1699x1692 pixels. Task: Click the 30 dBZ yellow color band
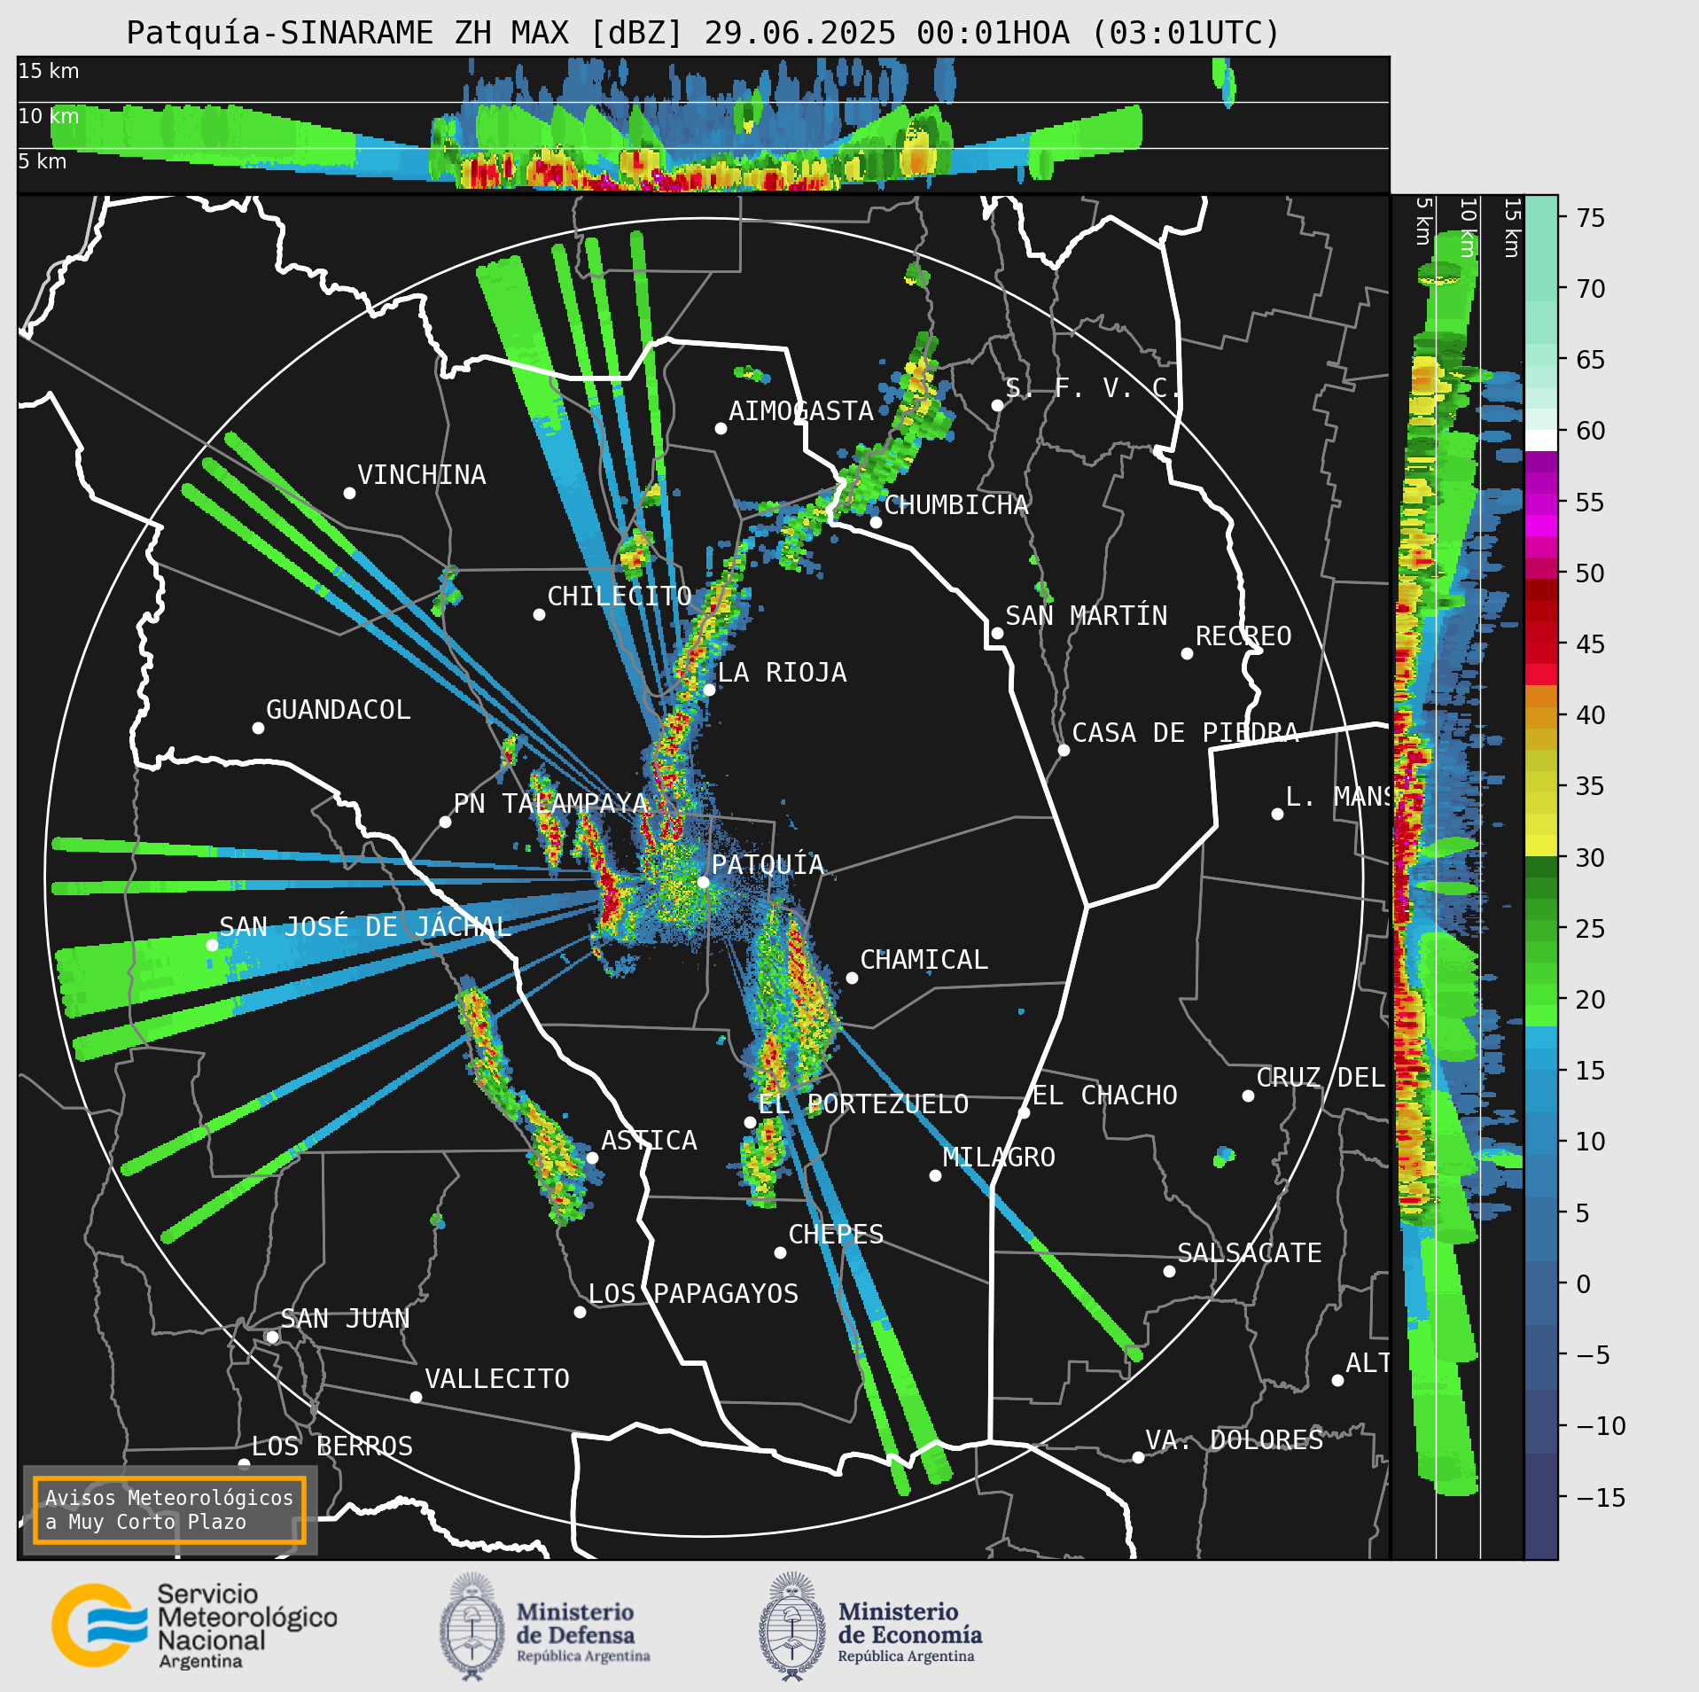1541,846
